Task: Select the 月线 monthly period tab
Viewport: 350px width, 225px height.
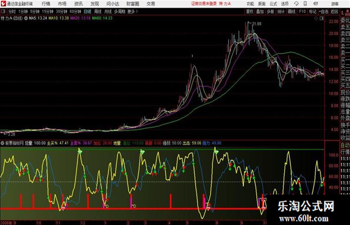Action: click(x=108, y=11)
